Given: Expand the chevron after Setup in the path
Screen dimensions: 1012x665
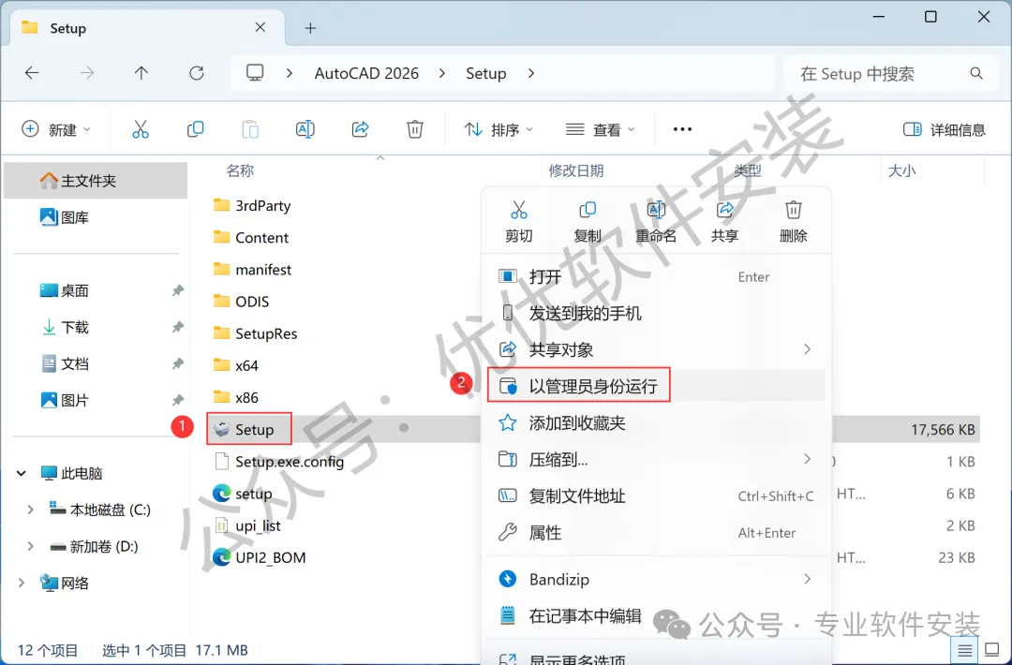Looking at the screenshot, I should coord(531,74).
